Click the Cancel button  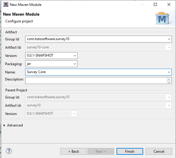(x=159, y=152)
